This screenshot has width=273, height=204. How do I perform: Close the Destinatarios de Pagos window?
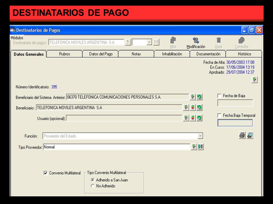[x=259, y=30]
